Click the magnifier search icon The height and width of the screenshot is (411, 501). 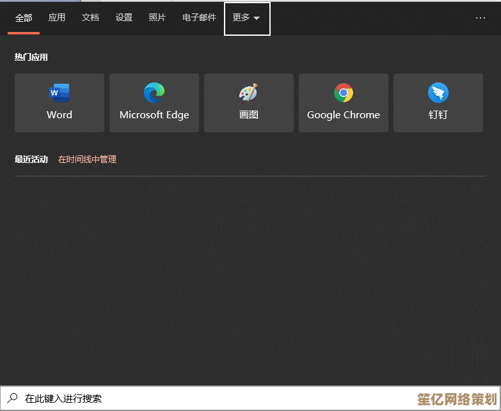[x=13, y=398]
